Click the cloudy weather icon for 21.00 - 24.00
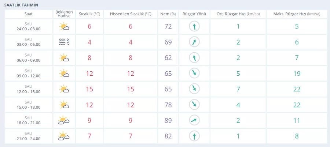The height and width of the screenshot is (147, 330). 64,136
